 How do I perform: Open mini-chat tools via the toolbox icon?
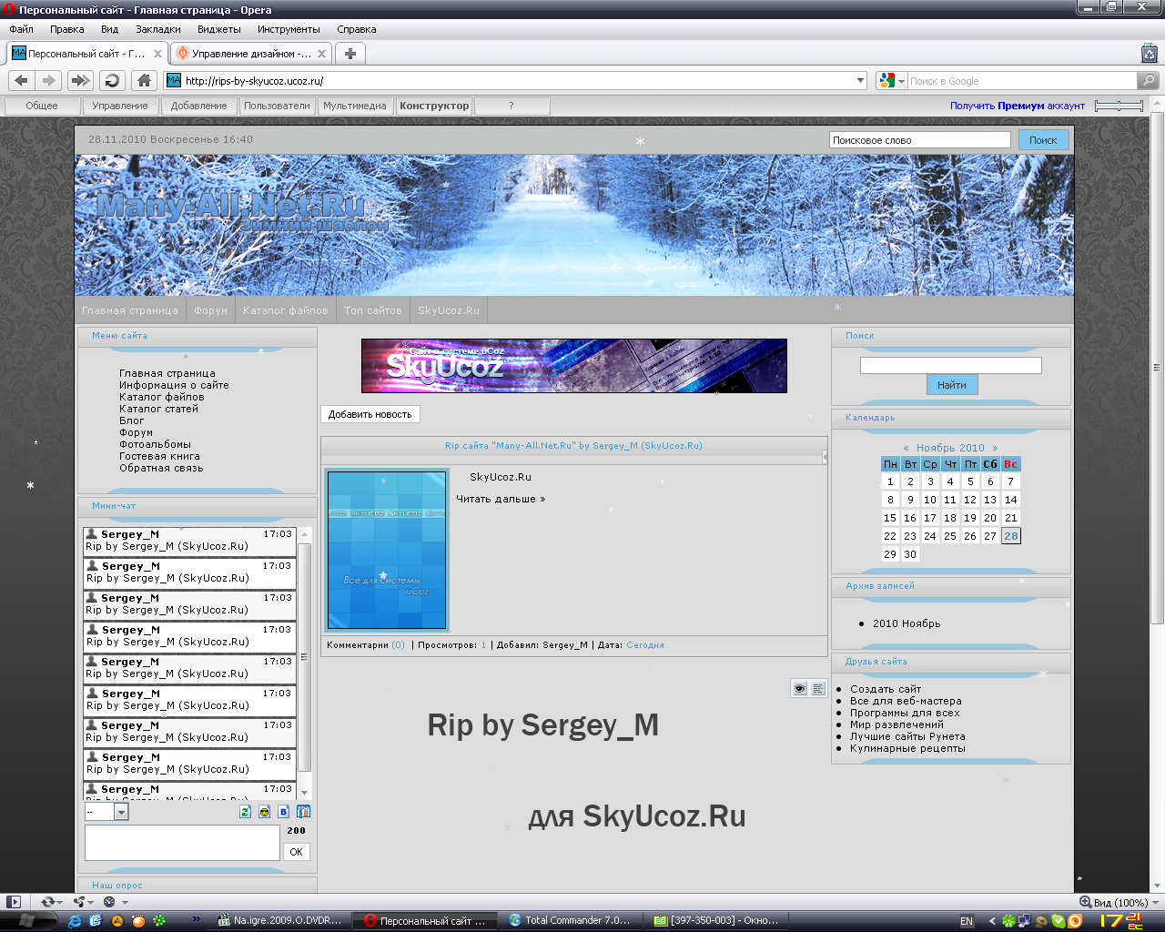(303, 810)
